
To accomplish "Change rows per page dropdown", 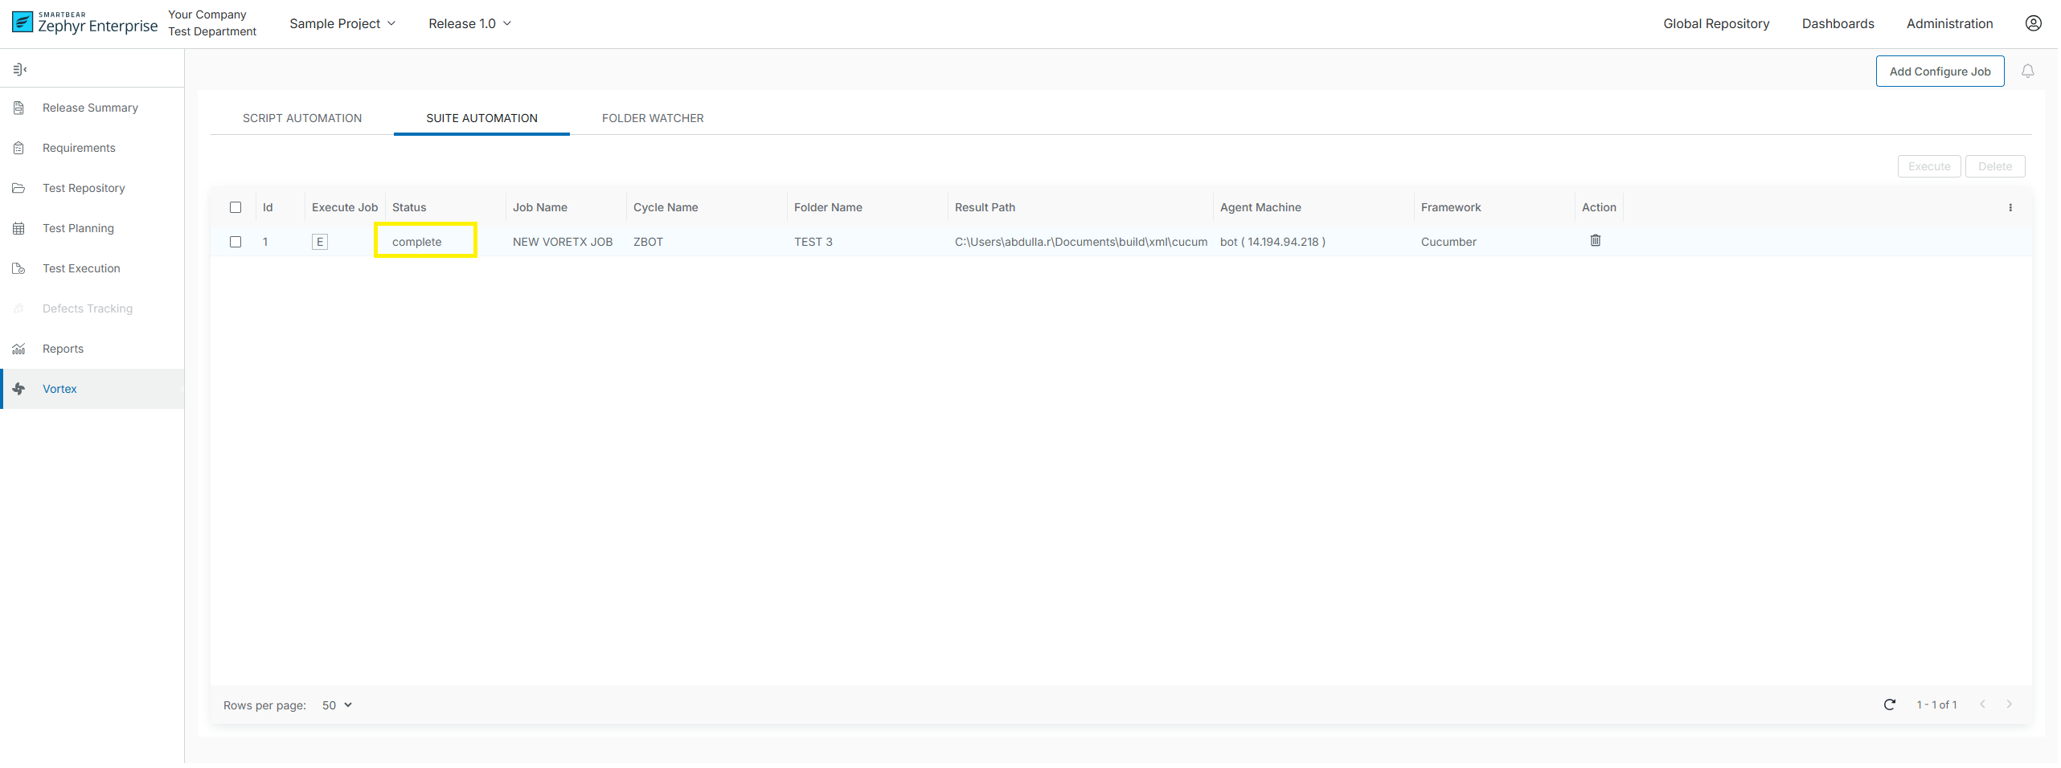I will 337,705.
